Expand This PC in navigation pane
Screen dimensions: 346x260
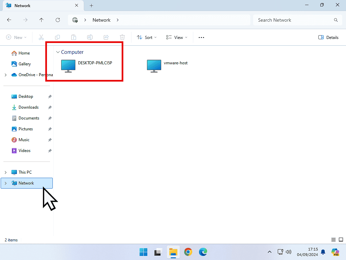[5, 172]
